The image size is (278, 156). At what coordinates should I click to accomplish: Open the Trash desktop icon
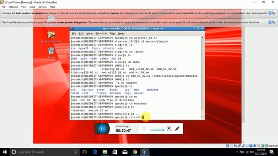51,53
